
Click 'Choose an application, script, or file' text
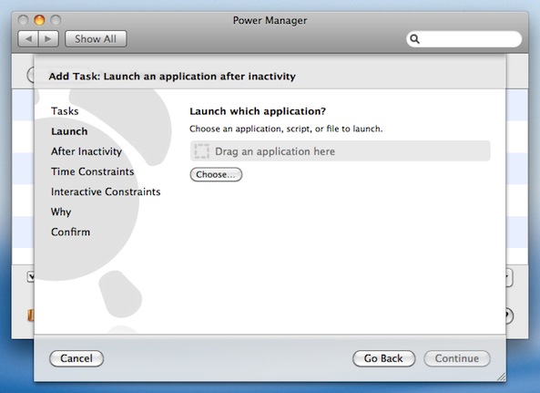coord(286,129)
